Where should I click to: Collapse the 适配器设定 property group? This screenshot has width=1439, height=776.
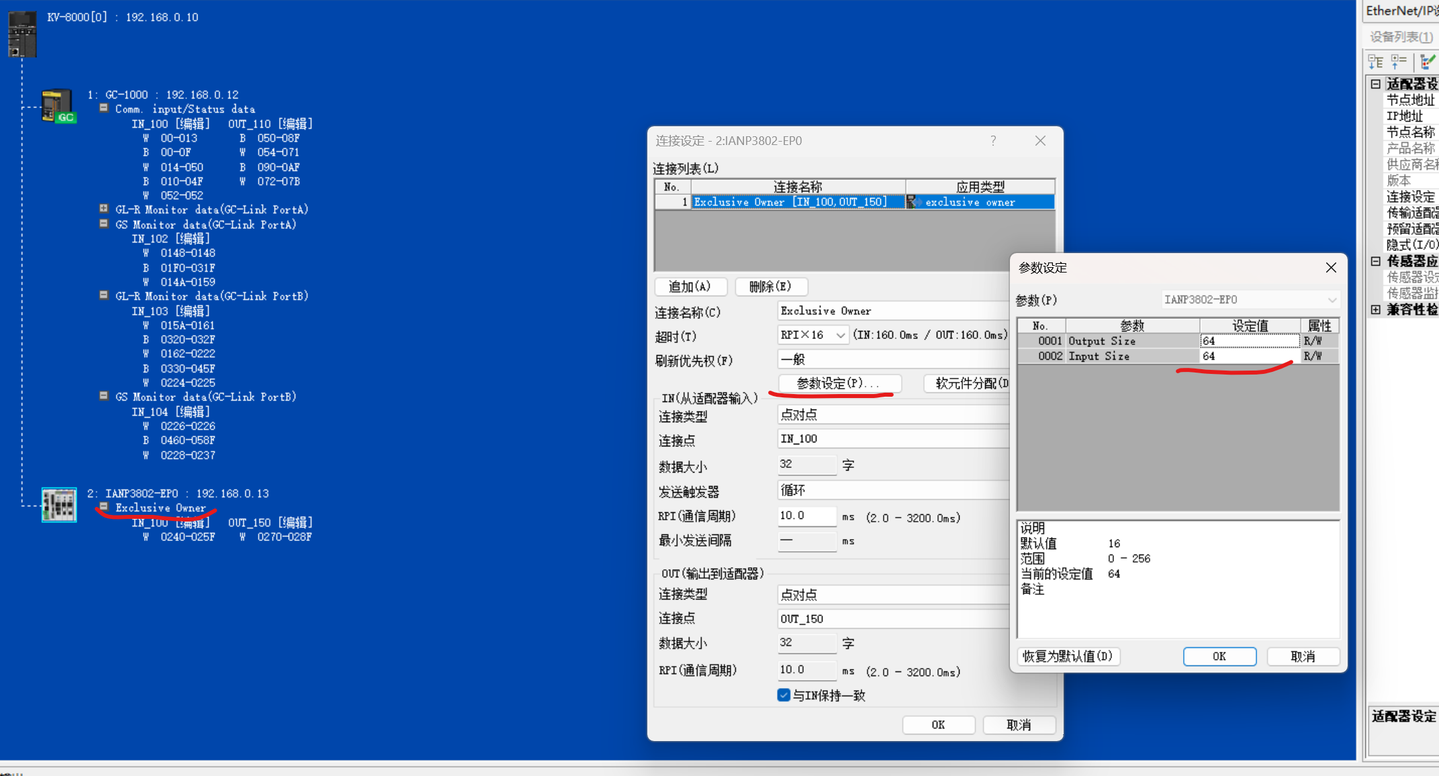1376,84
